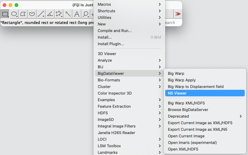Select the Angle tool
The height and width of the screenshot is (155, 248).
50,14
